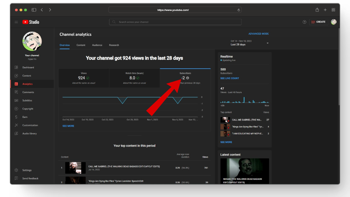Switch to the Research tab
This screenshot has width=350, height=197.
pos(114,45)
